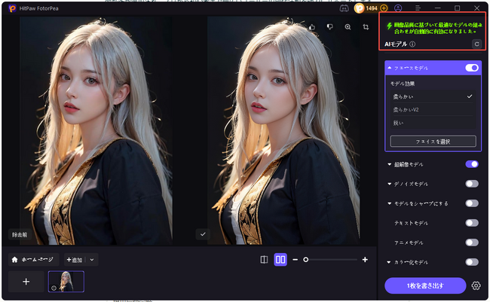Select the crop tool icon
Screen dimensions: 490x302
[x=366, y=26]
